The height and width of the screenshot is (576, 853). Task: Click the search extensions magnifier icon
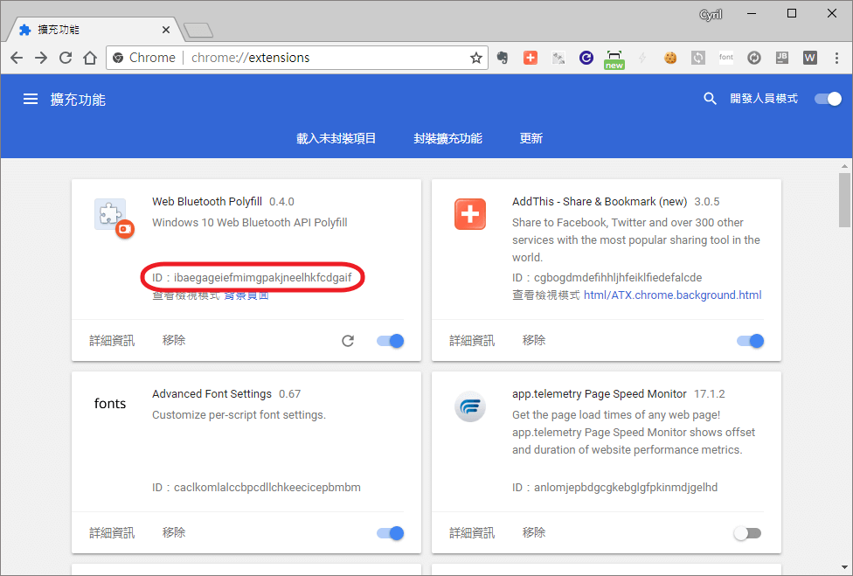(x=710, y=99)
